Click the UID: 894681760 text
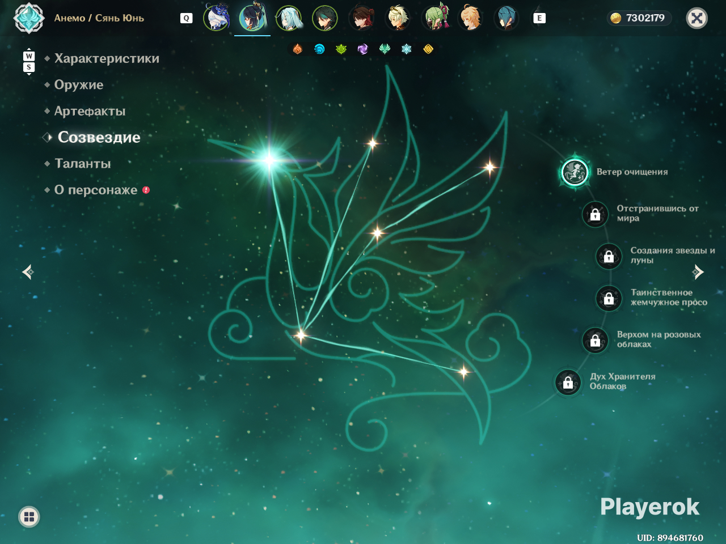Screen dimensions: 726x544 coord(670,538)
